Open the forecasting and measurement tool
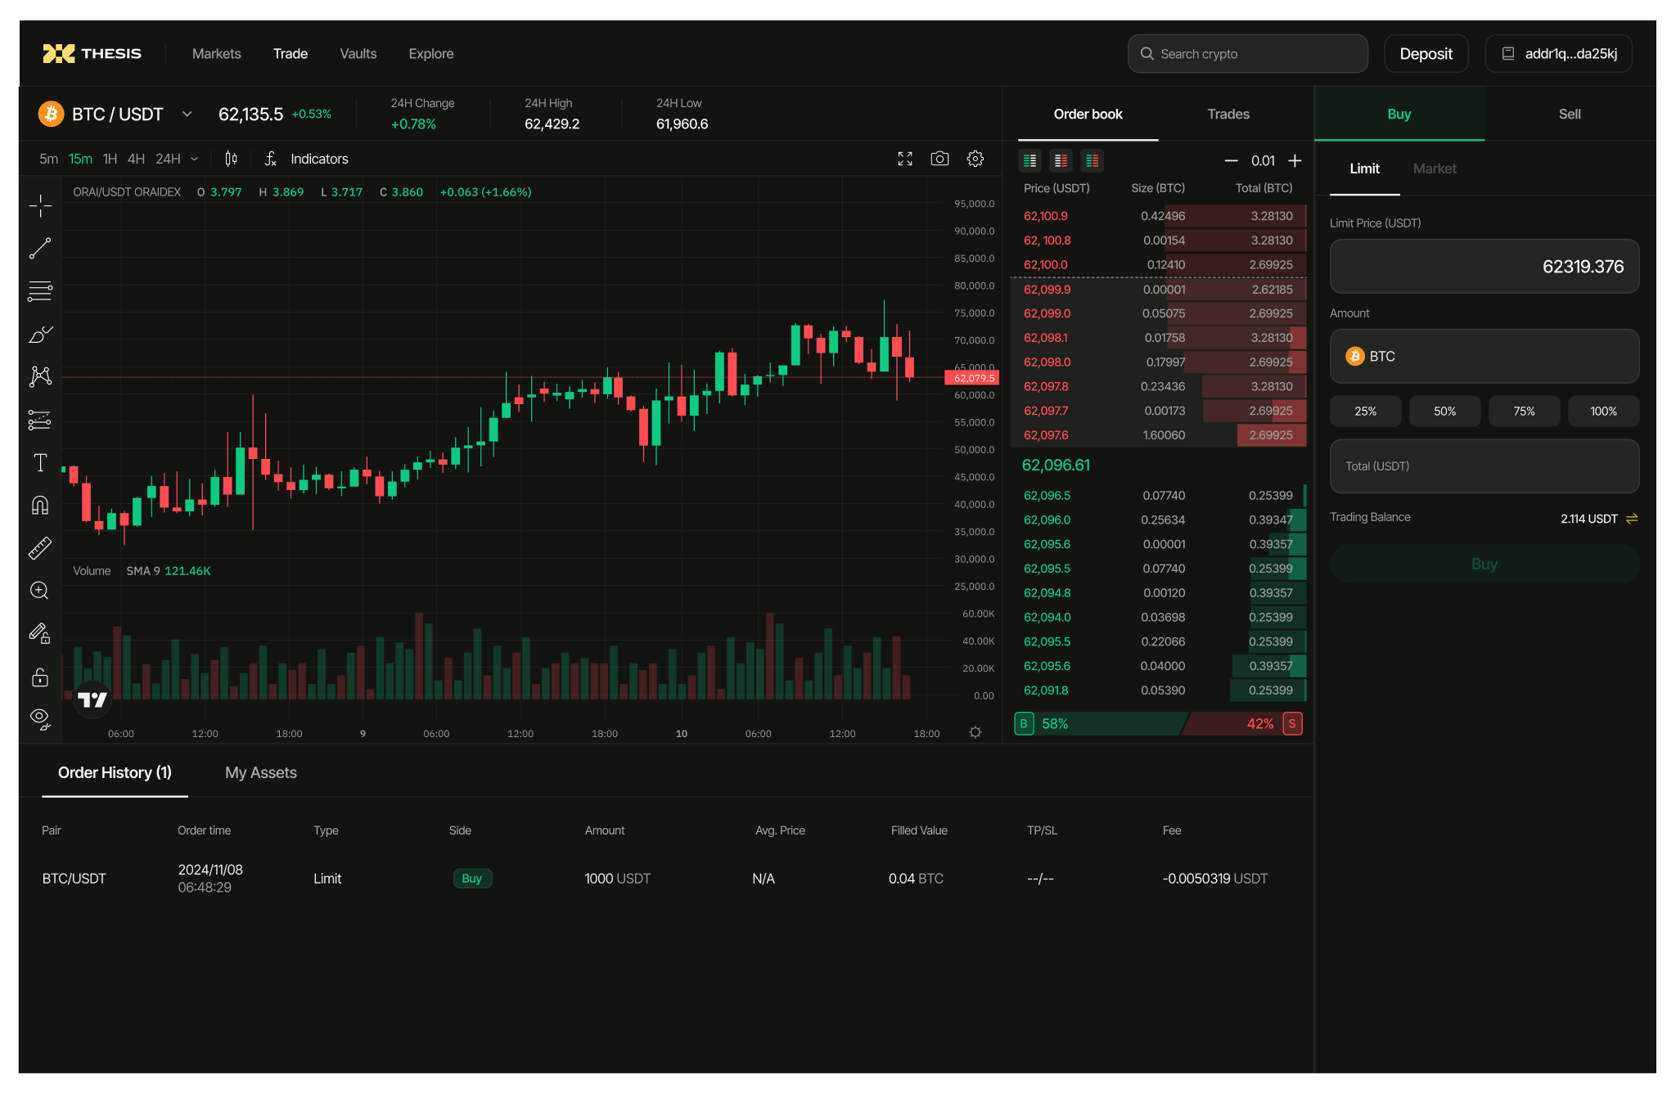The image size is (1676, 1093). (40, 420)
